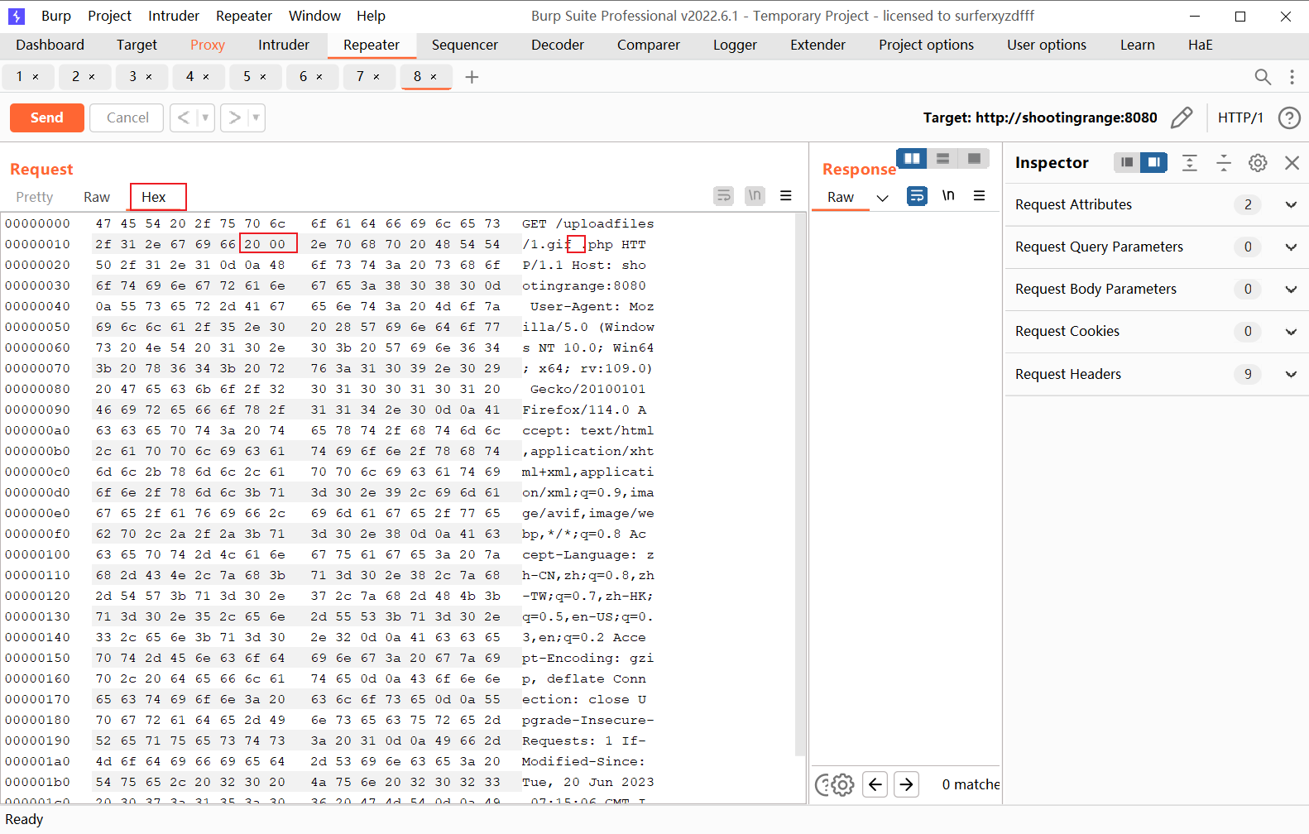Click the request hex vertical scrollbar

pyautogui.click(x=800, y=484)
